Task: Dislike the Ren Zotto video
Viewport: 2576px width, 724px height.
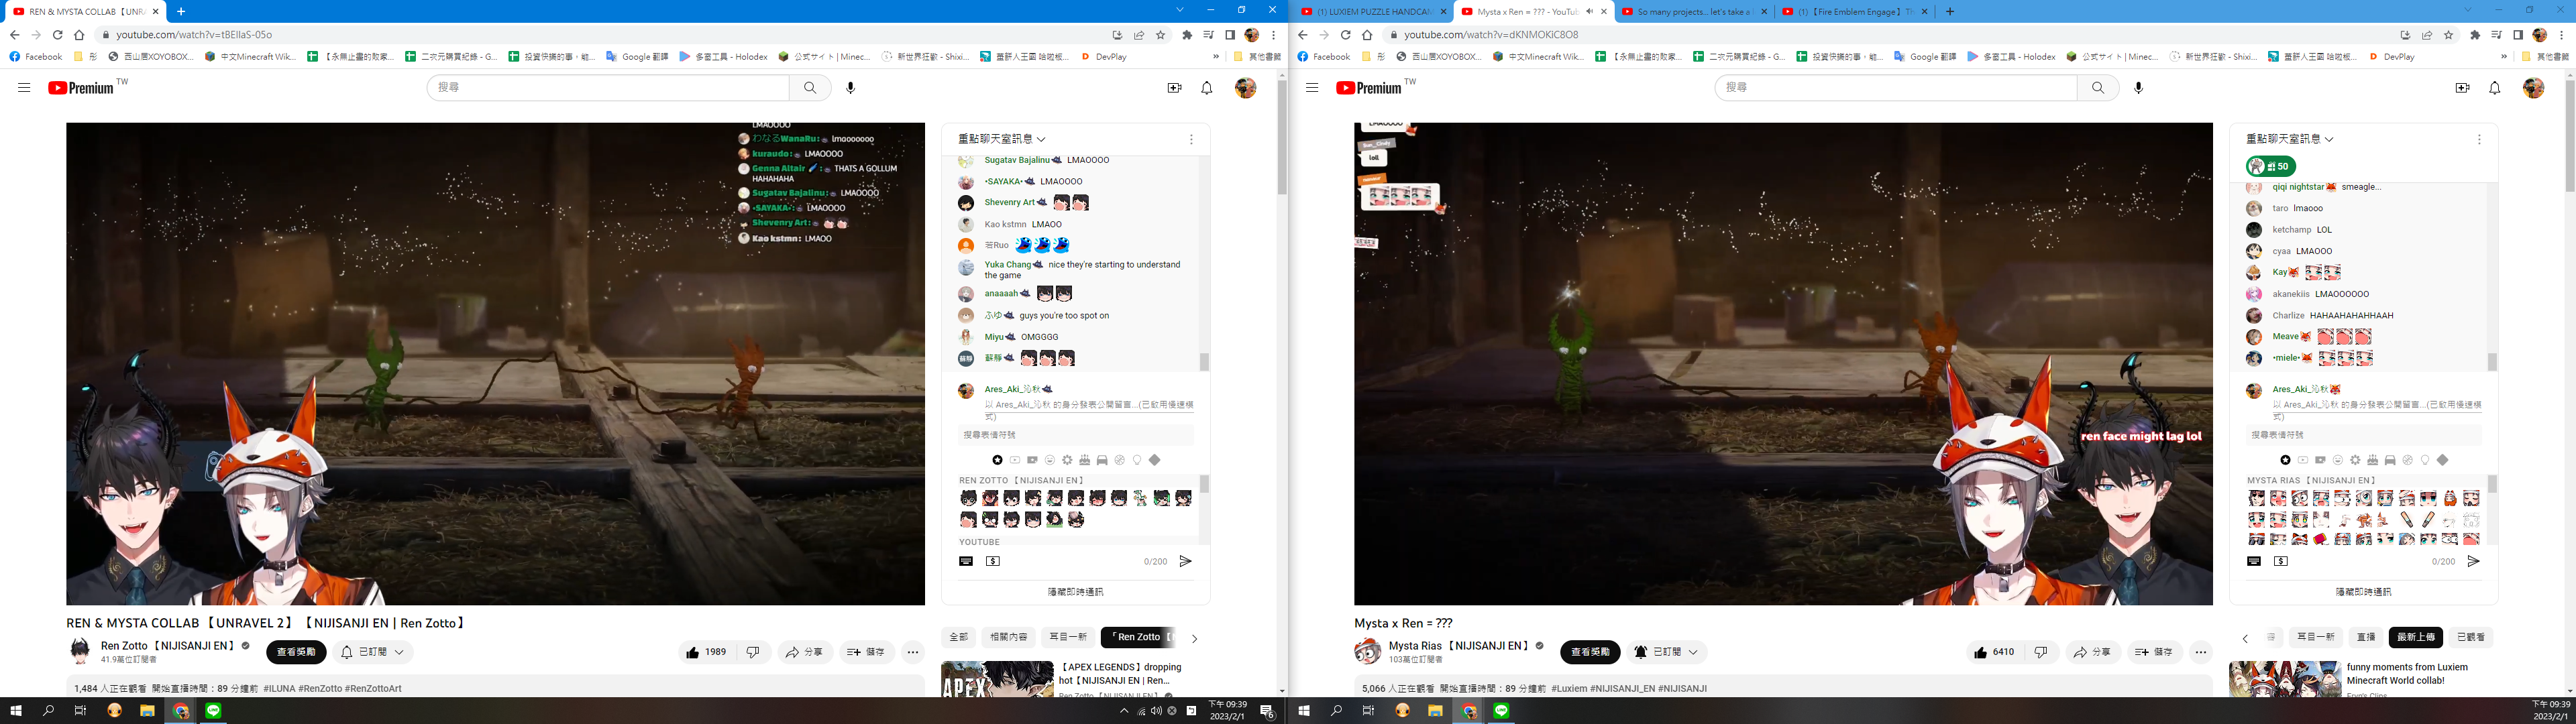Action: click(x=752, y=652)
